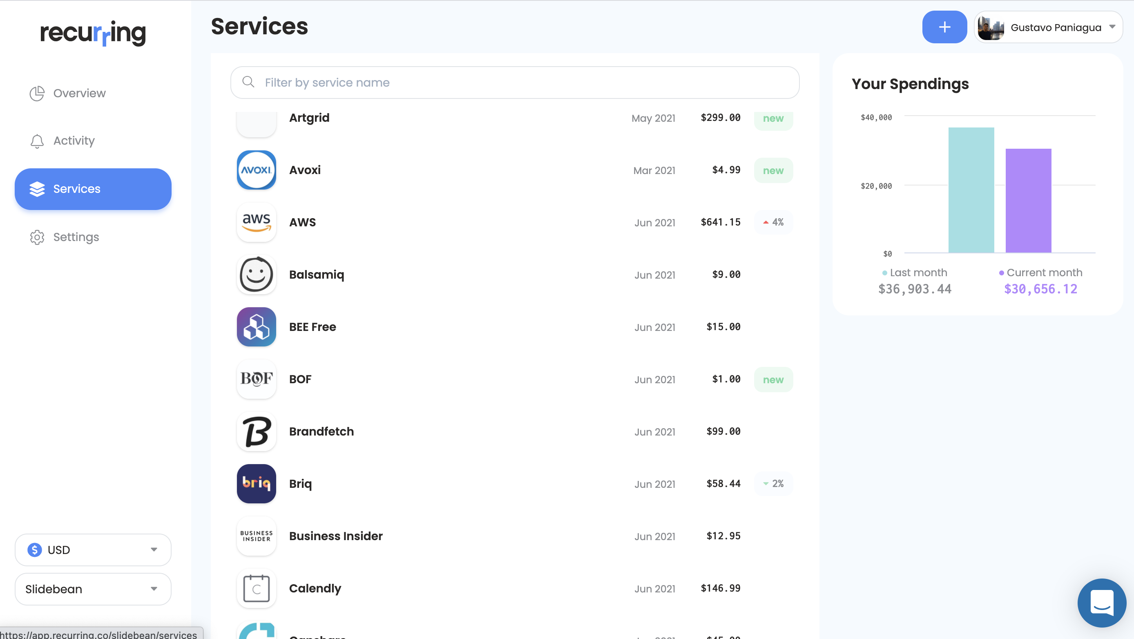Click the AWS service logo

256,222
